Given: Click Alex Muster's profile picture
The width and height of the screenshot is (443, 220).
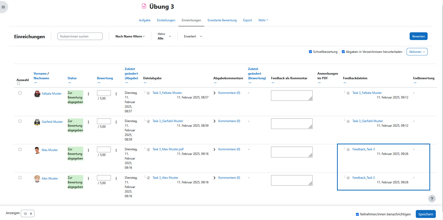Looking at the screenshot, I should click(37, 178).
